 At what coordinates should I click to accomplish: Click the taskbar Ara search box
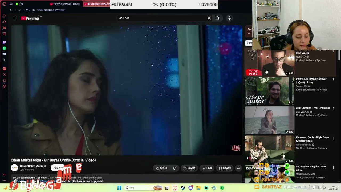143,188
